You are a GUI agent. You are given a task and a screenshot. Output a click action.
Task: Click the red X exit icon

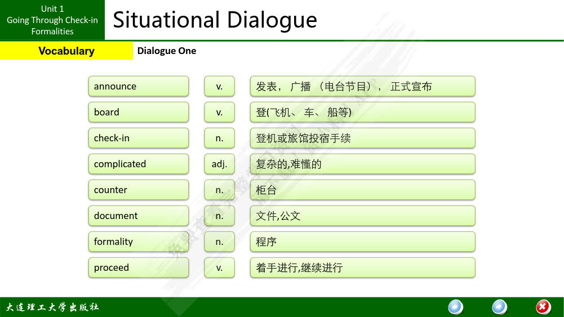click(x=543, y=307)
